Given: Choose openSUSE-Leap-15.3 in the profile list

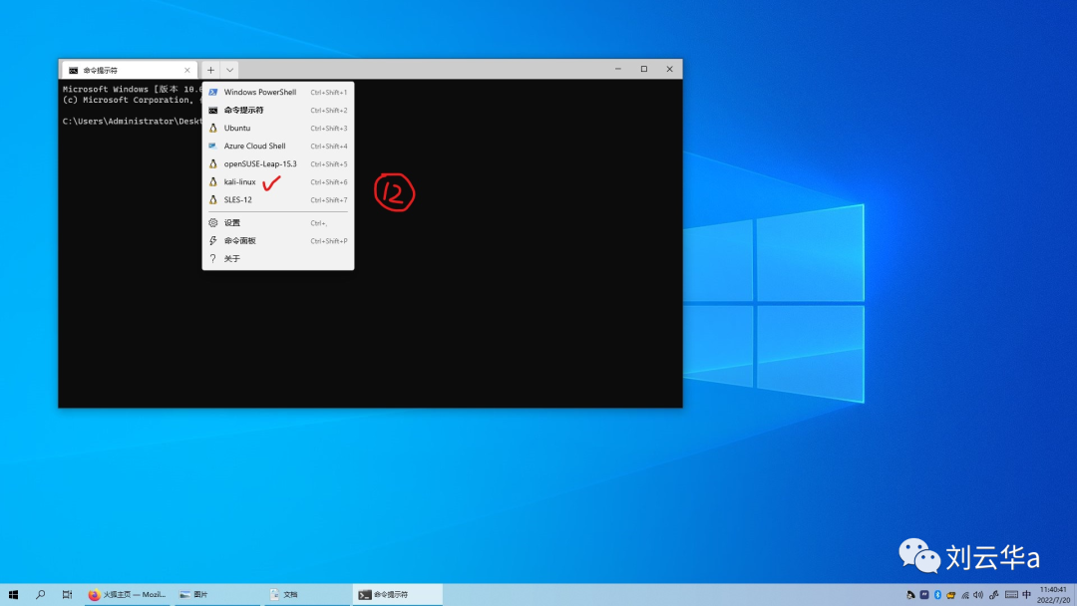Looking at the screenshot, I should click(278, 164).
